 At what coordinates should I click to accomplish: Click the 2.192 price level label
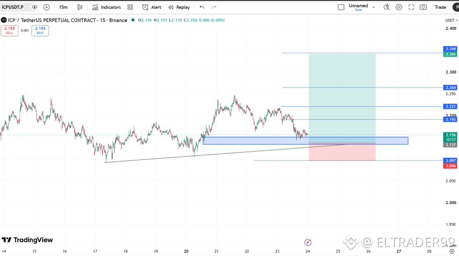click(x=450, y=120)
